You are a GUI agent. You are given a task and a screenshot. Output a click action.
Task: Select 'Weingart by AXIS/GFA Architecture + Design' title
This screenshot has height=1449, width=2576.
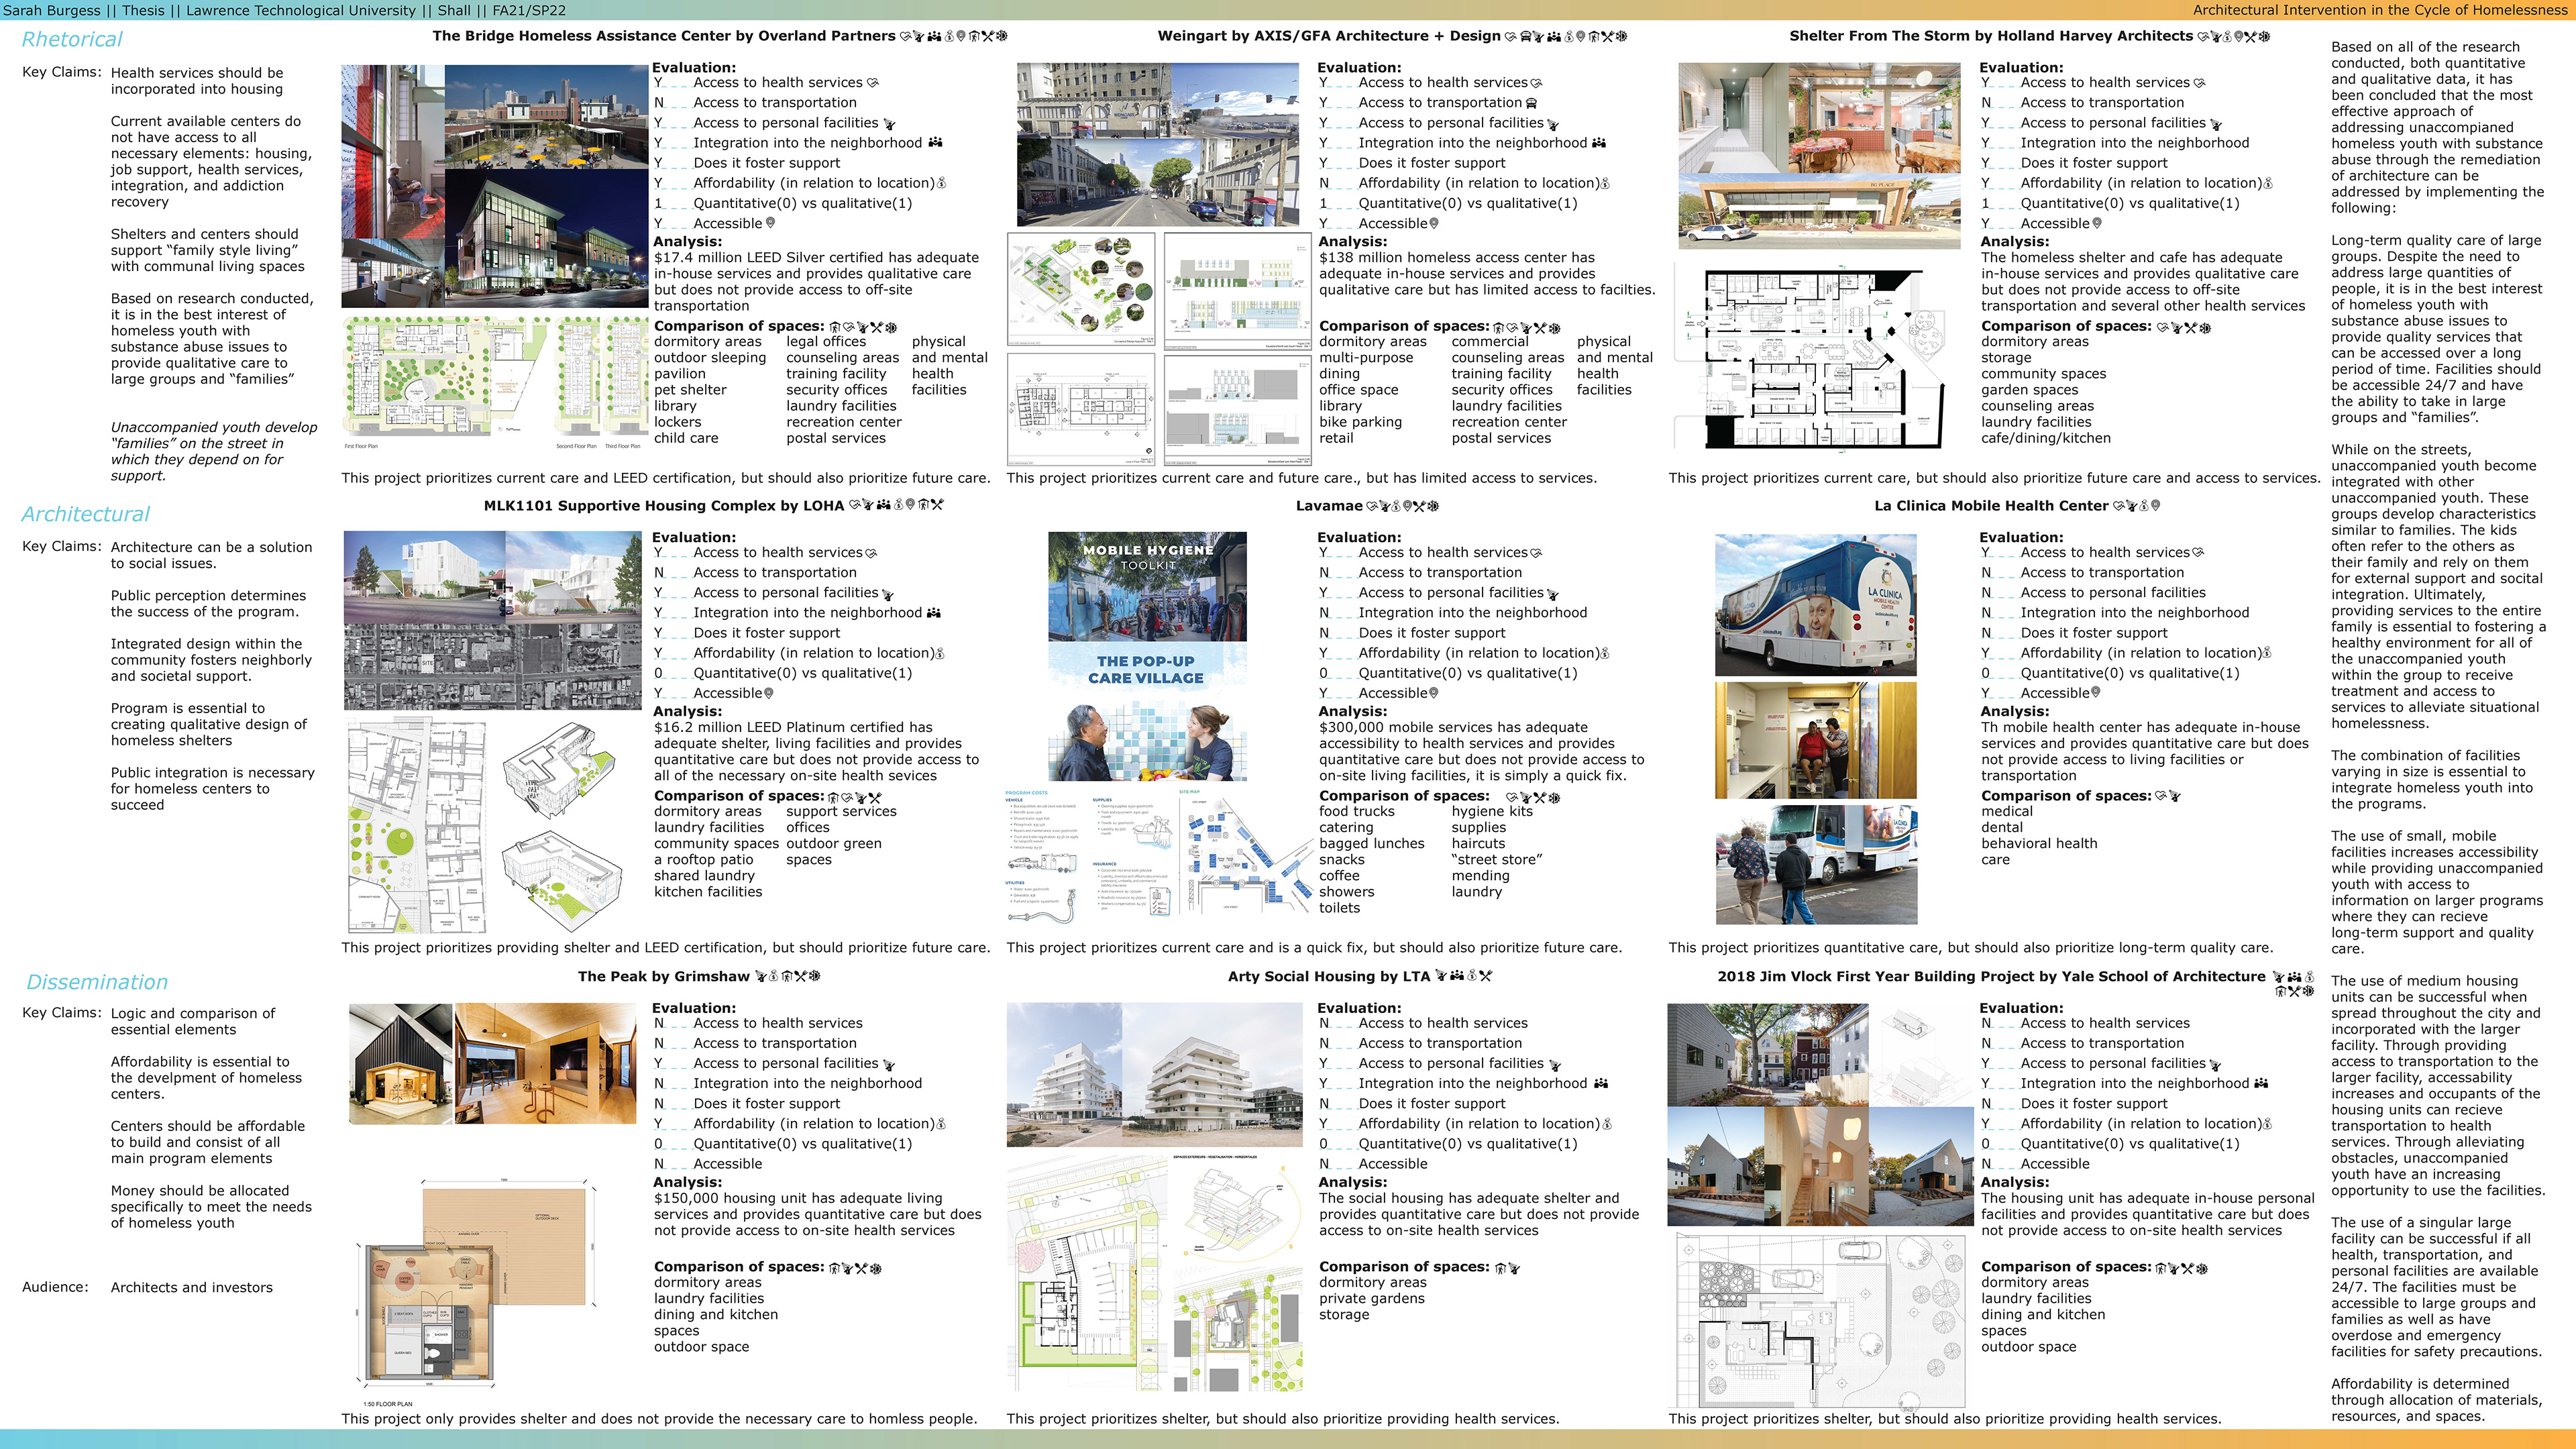[x=1329, y=36]
